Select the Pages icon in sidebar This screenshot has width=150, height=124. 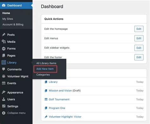click(4, 56)
